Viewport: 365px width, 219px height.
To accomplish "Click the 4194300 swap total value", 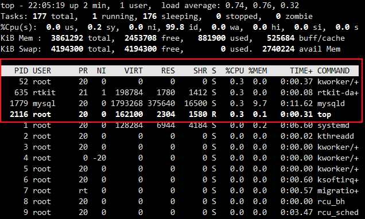I will 67,49.
